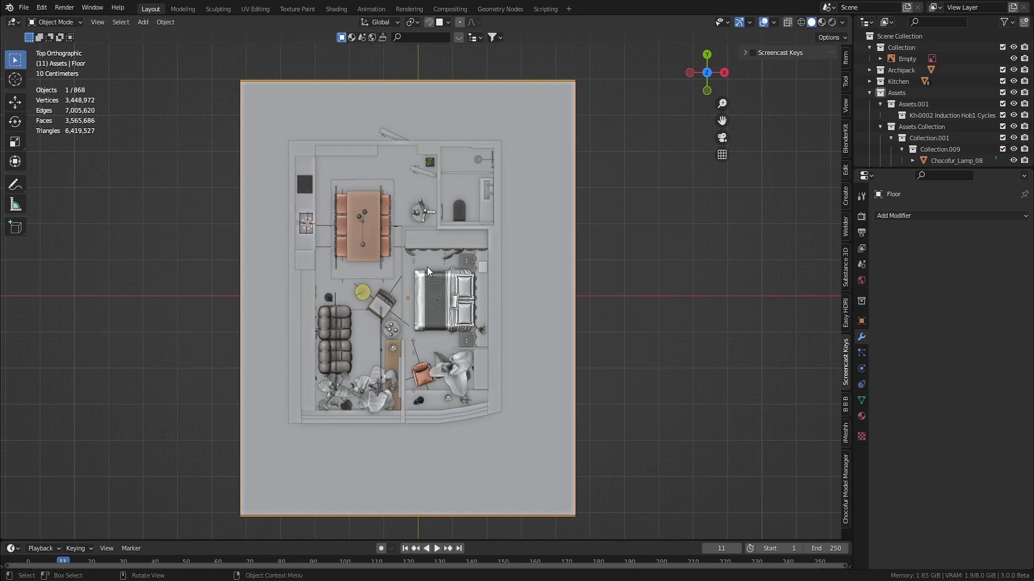Select the Cursor tool in toolbar
Image resolution: width=1034 pixels, height=581 pixels.
click(x=15, y=80)
